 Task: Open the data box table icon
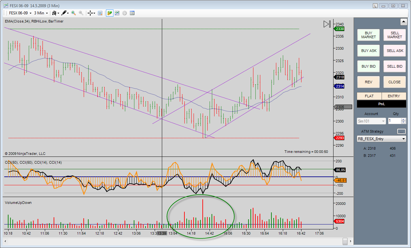pyautogui.click(x=132, y=13)
